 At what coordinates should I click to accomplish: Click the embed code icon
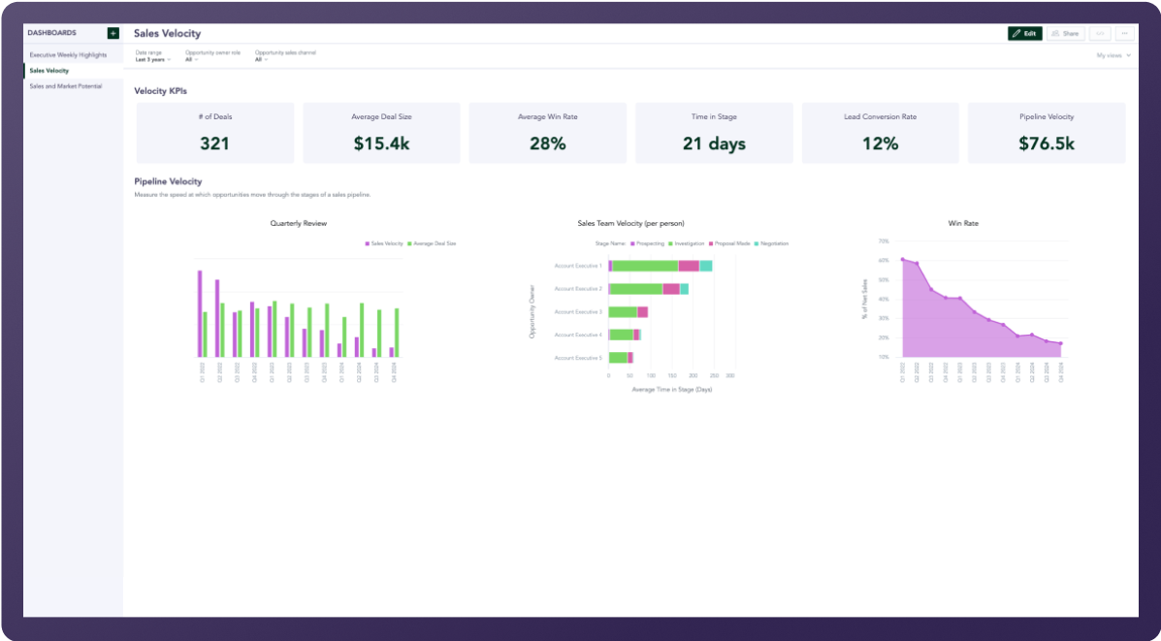coord(1100,33)
